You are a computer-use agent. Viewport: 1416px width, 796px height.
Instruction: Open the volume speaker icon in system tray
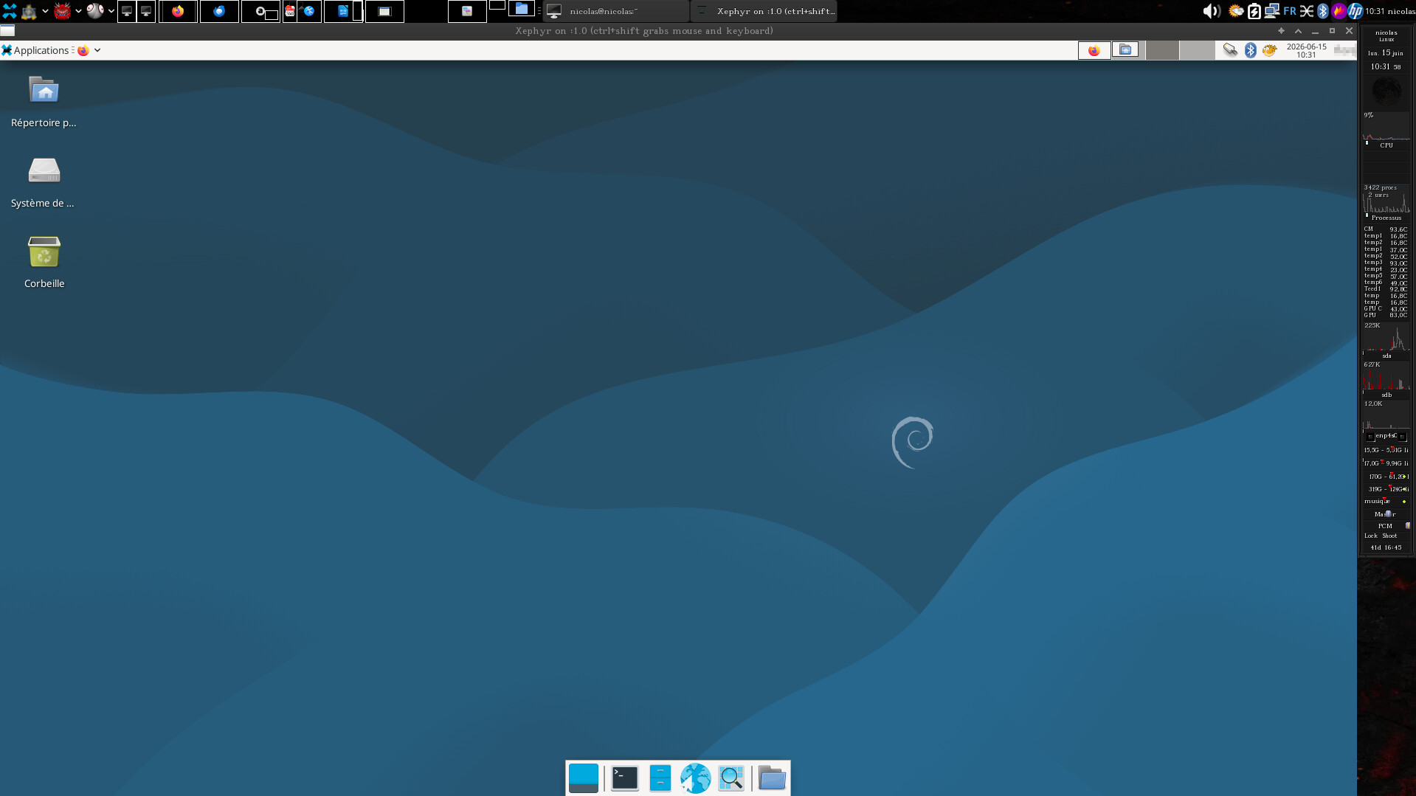click(x=1211, y=11)
